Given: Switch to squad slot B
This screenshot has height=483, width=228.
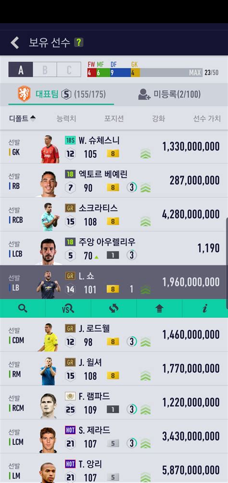Looking at the screenshot, I should tap(45, 70).
